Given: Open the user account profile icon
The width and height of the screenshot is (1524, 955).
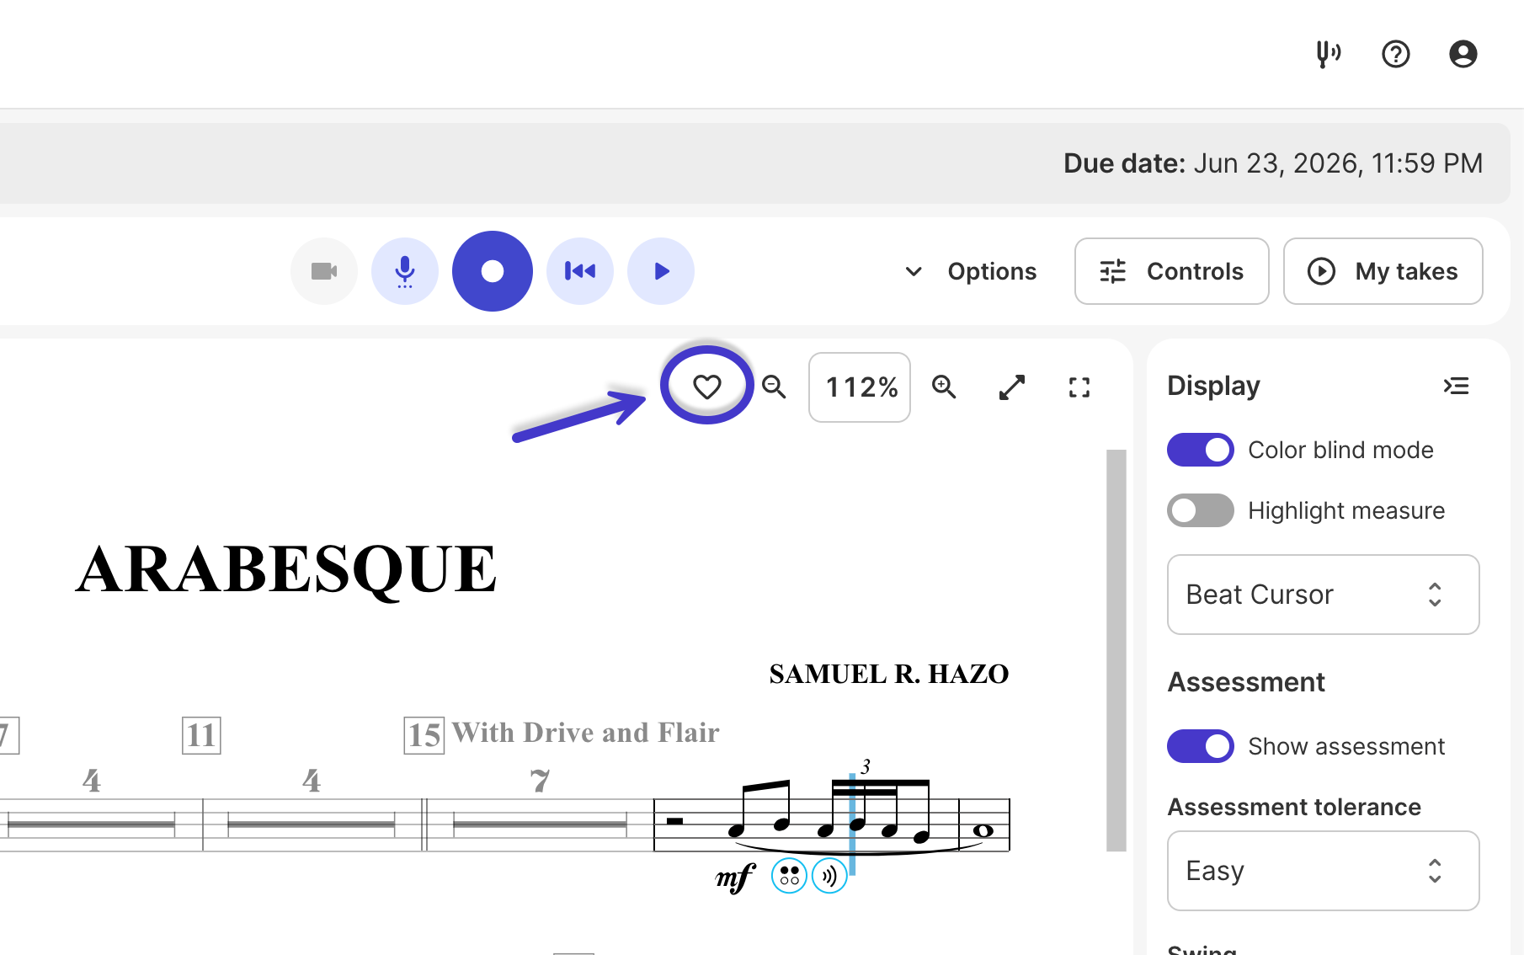Looking at the screenshot, I should [x=1463, y=54].
